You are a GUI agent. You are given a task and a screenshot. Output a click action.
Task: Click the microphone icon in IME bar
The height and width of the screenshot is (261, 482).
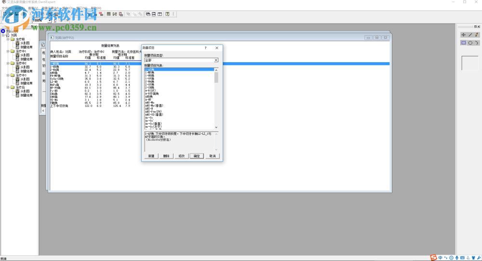[x=457, y=258]
